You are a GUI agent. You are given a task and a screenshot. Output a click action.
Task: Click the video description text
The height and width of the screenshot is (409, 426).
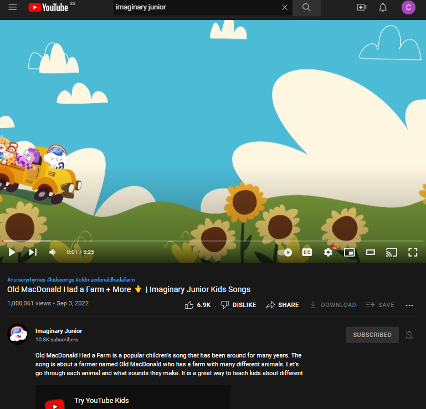click(x=169, y=364)
